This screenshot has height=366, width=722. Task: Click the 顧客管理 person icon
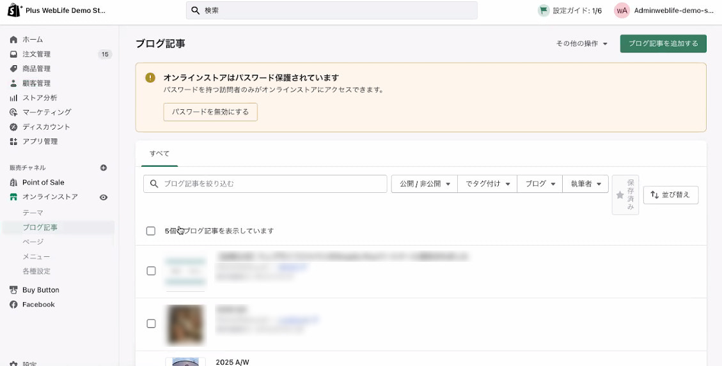pos(14,84)
